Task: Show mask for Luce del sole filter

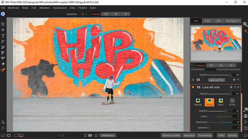Action: [199, 87]
